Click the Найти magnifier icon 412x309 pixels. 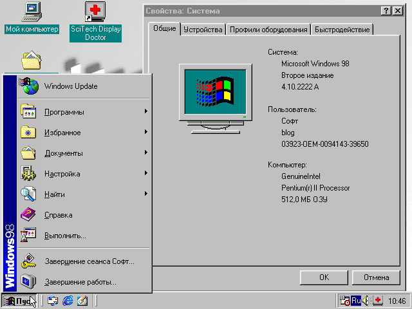pos(28,194)
